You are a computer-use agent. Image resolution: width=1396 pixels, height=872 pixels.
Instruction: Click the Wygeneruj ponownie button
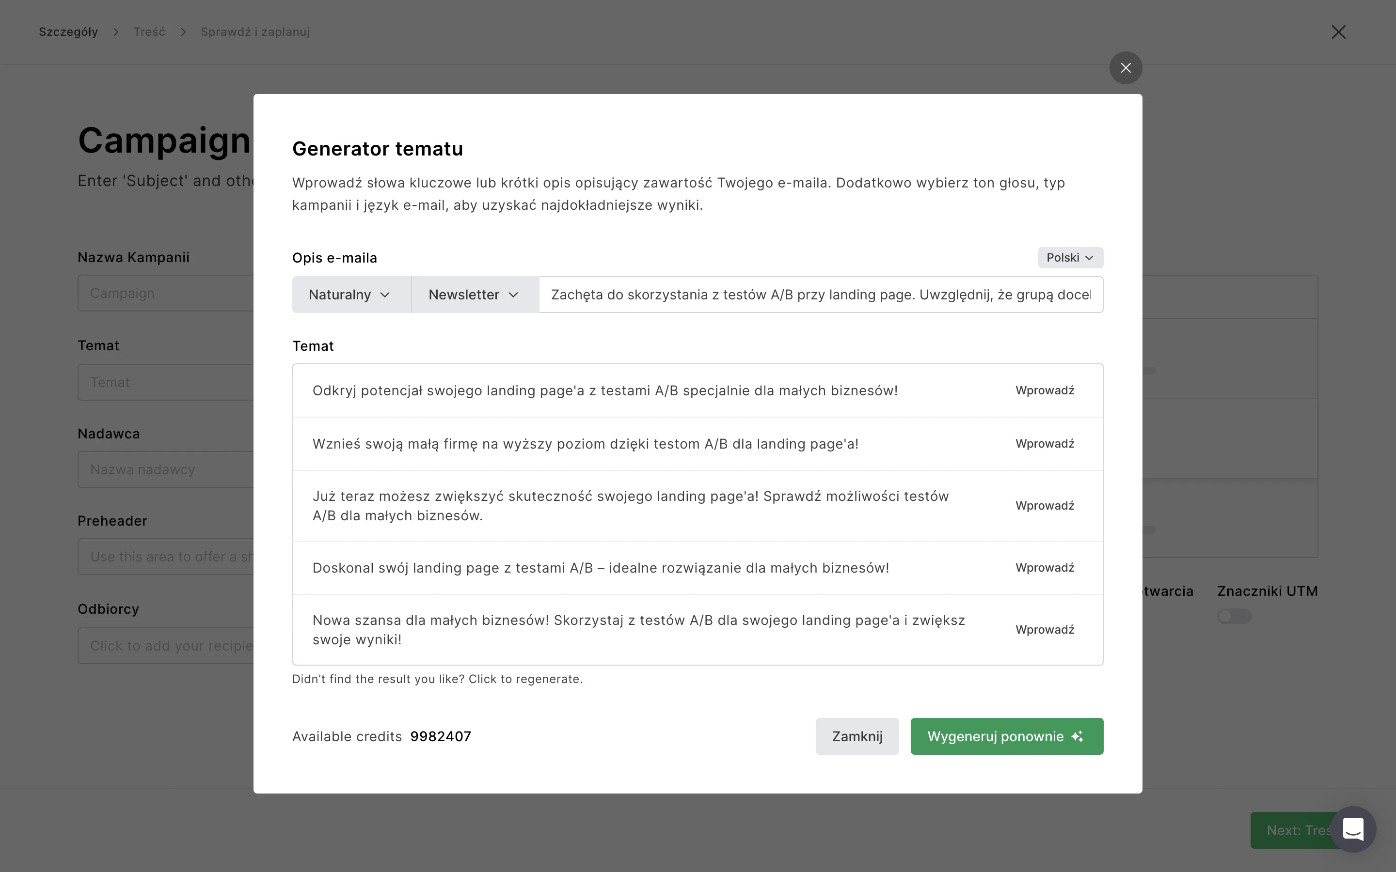click(1006, 736)
